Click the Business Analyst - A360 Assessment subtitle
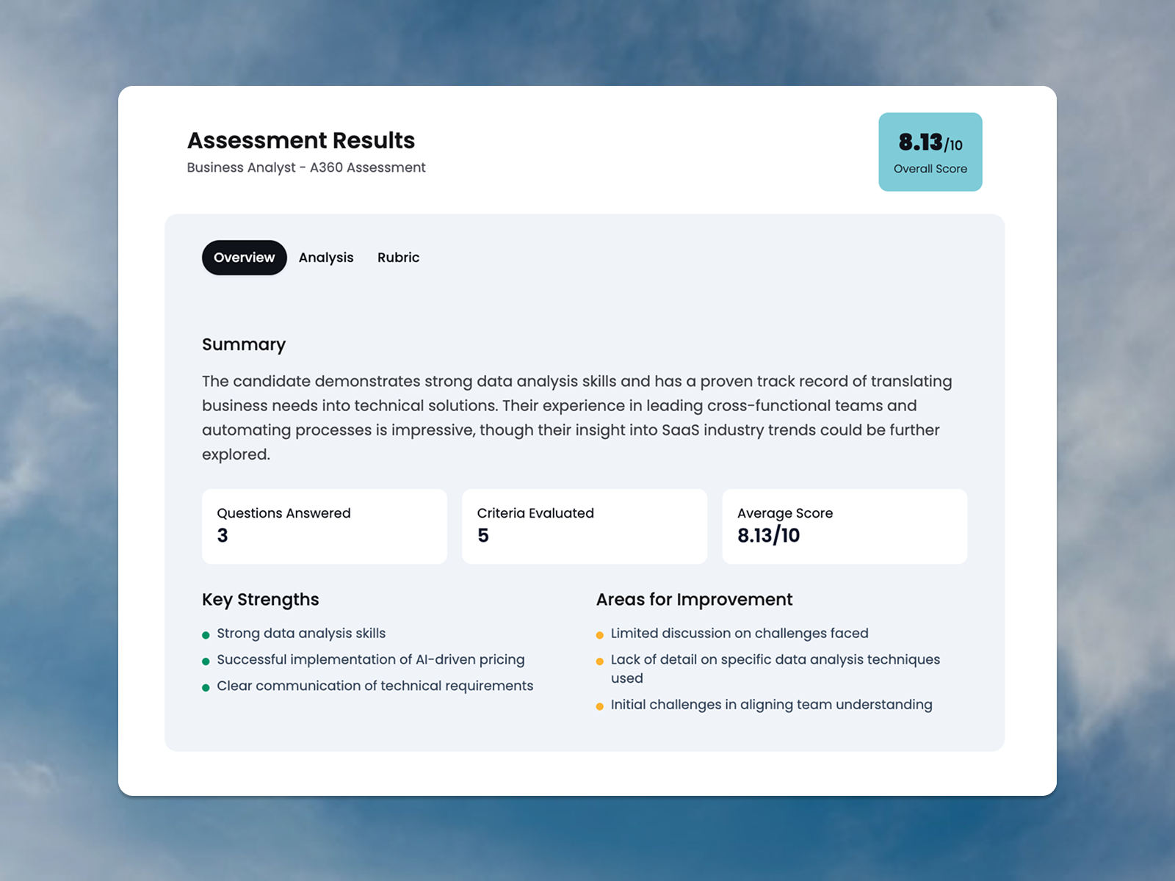Viewport: 1175px width, 881px height. [306, 167]
